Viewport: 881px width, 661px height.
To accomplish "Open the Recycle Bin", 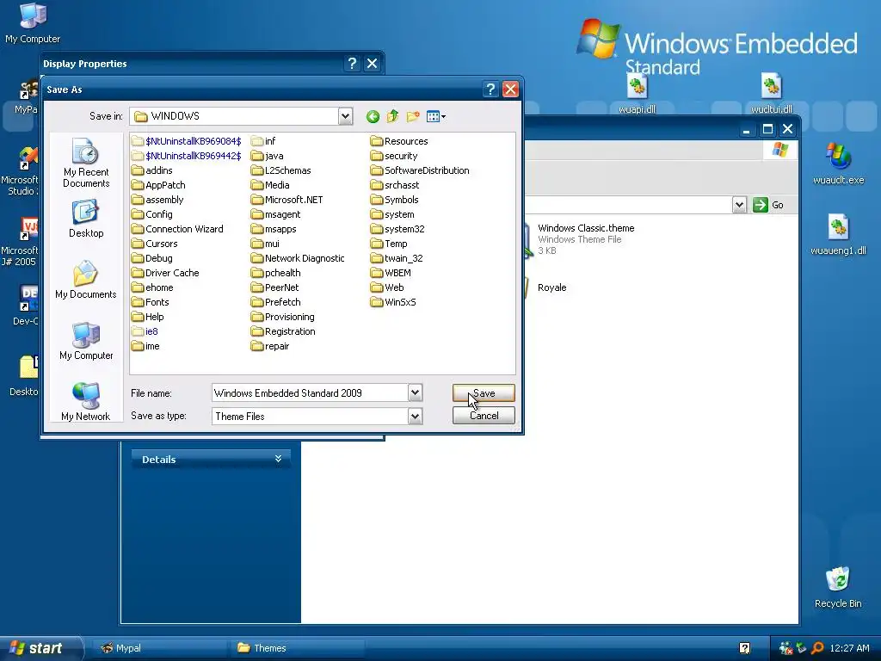I will [x=838, y=587].
